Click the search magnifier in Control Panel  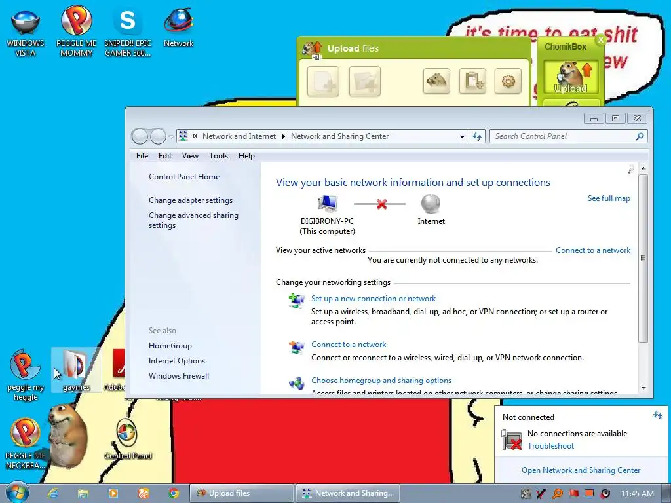[640, 136]
